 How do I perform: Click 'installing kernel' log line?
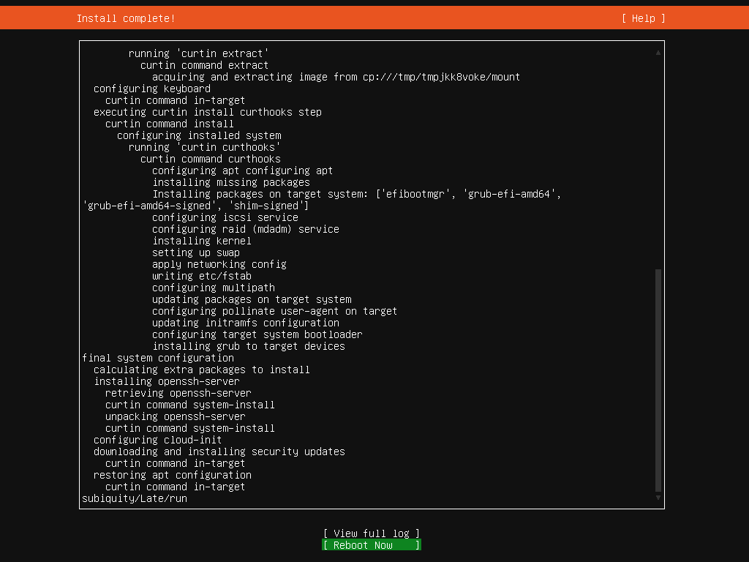[202, 241]
